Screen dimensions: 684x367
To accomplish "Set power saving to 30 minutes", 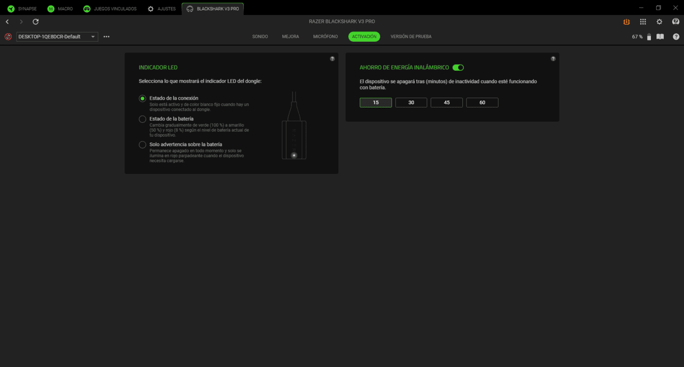I will [411, 102].
